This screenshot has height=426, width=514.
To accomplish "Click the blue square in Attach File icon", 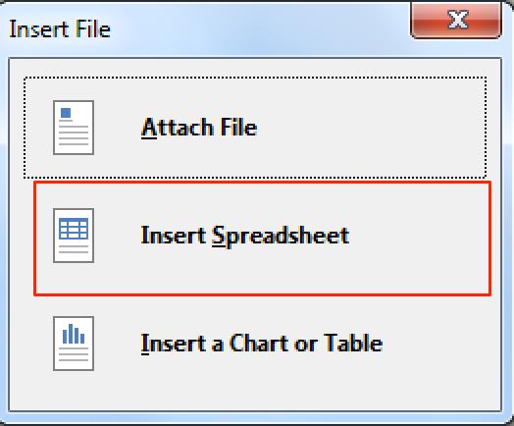I will point(66,113).
